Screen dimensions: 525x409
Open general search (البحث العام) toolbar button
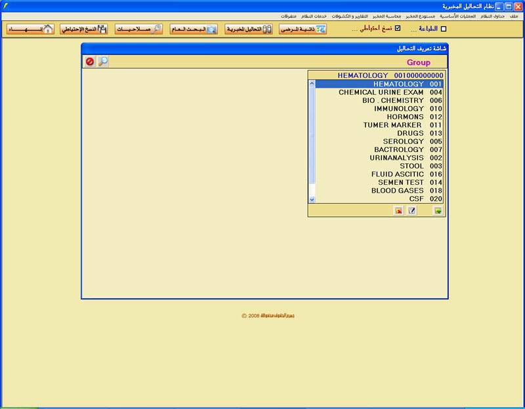point(194,29)
